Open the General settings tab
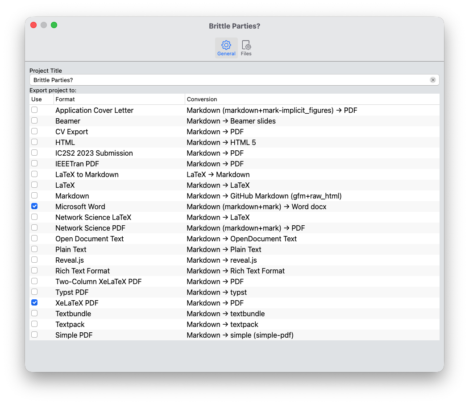 click(226, 47)
